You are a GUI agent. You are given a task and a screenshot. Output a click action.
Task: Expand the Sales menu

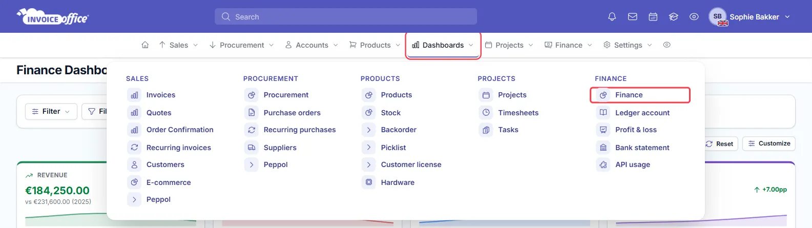pos(178,45)
